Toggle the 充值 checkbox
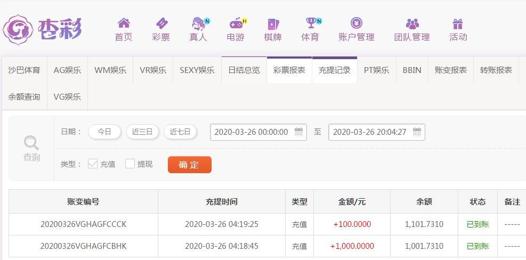Viewport: 526px width, 260px height. pos(93,164)
